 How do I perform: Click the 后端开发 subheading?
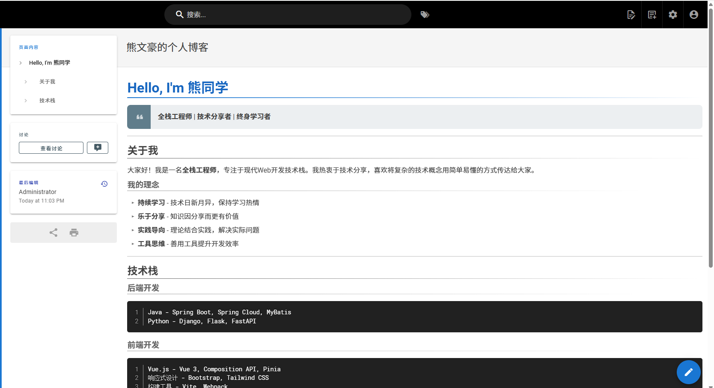(x=143, y=288)
